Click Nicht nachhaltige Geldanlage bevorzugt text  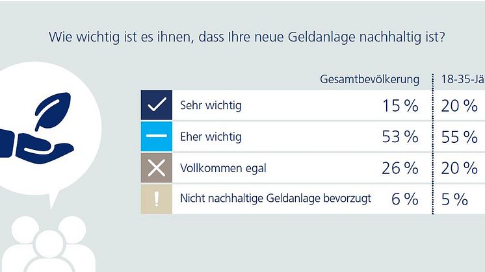[276, 199]
